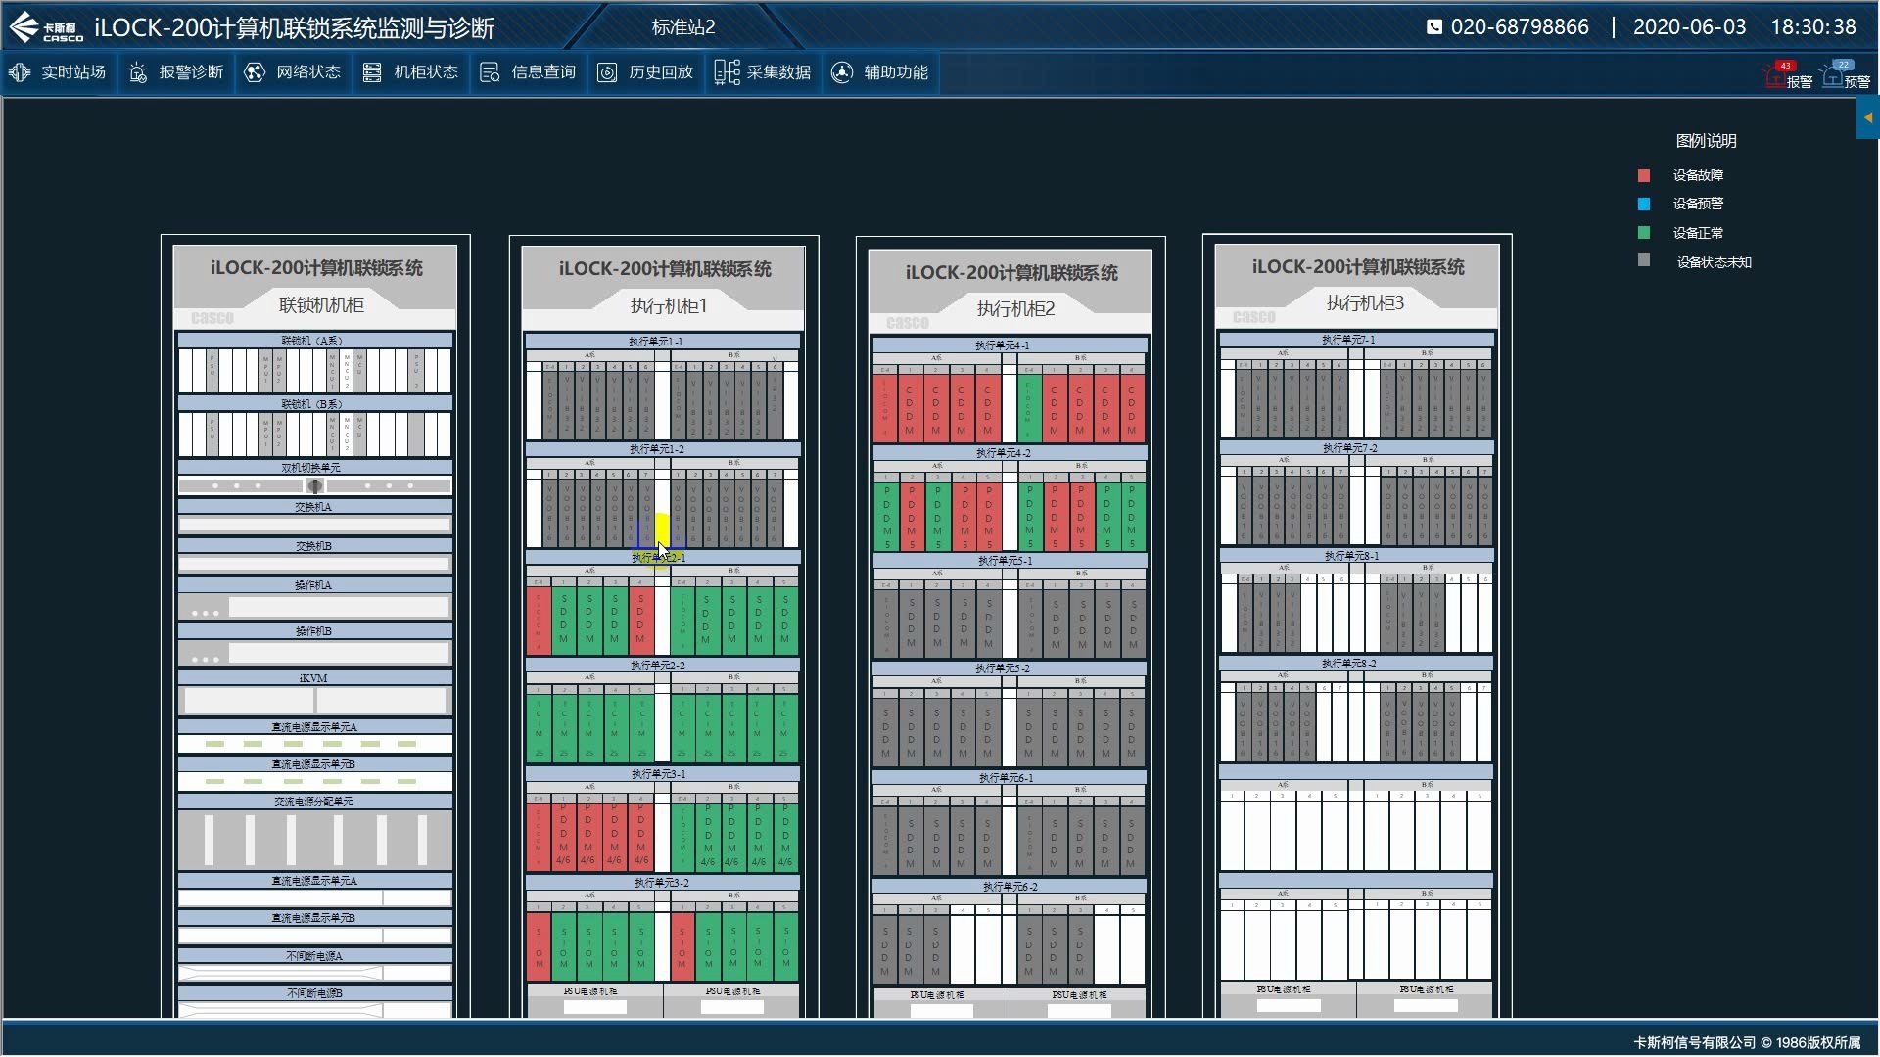The width and height of the screenshot is (1880, 1057).
Task: Select the 操作机B device
Action: click(x=314, y=654)
